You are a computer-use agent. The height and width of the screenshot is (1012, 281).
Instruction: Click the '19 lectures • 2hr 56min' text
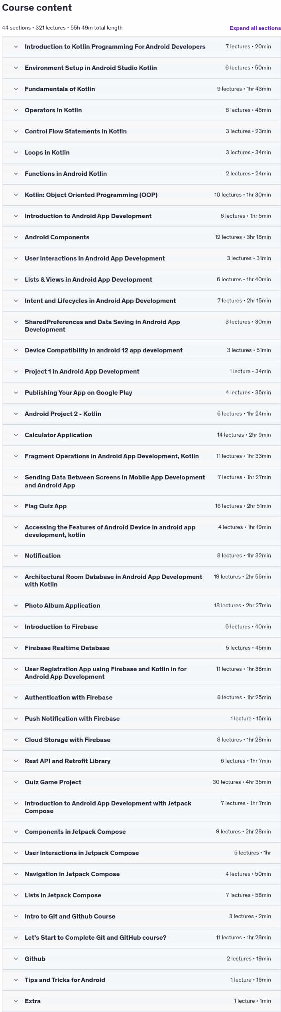tap(242, 577)
